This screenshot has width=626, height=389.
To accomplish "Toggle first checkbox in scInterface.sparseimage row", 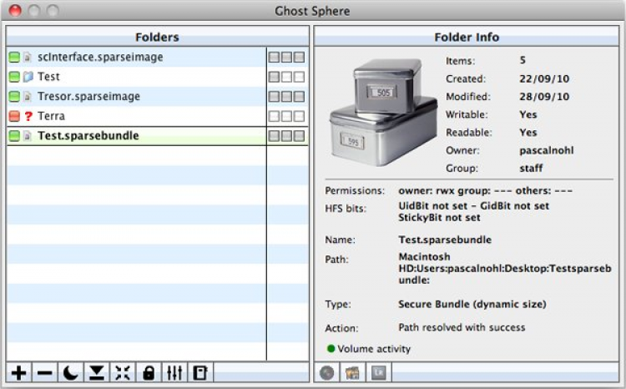I will tap(275, 57).
